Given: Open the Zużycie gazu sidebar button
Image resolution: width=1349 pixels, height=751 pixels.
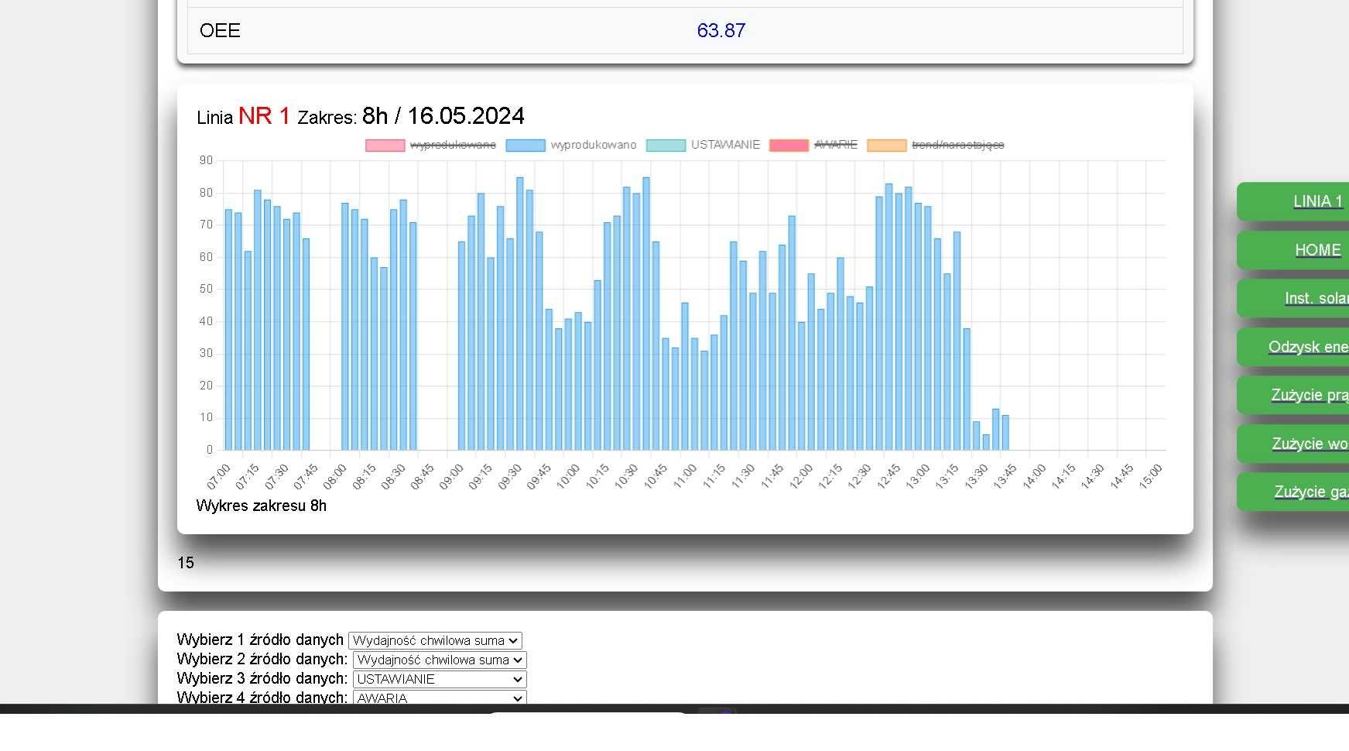Looking at the screenshot, I should (x=1293, y=492).
